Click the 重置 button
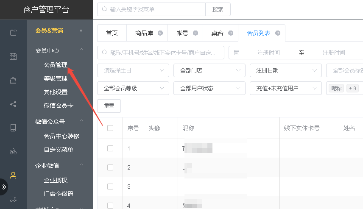Image resolution: width=363 pixels, height=209 pixels. click(109, 106)
